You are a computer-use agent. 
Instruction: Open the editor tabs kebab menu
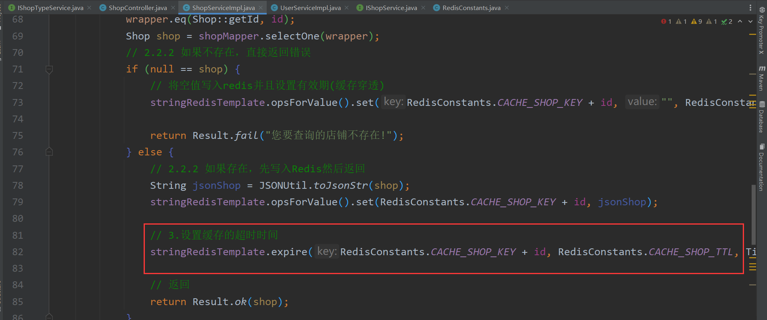(750, 8)
